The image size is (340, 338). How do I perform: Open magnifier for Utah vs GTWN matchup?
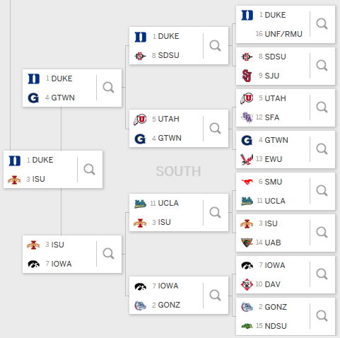point(215,129)
